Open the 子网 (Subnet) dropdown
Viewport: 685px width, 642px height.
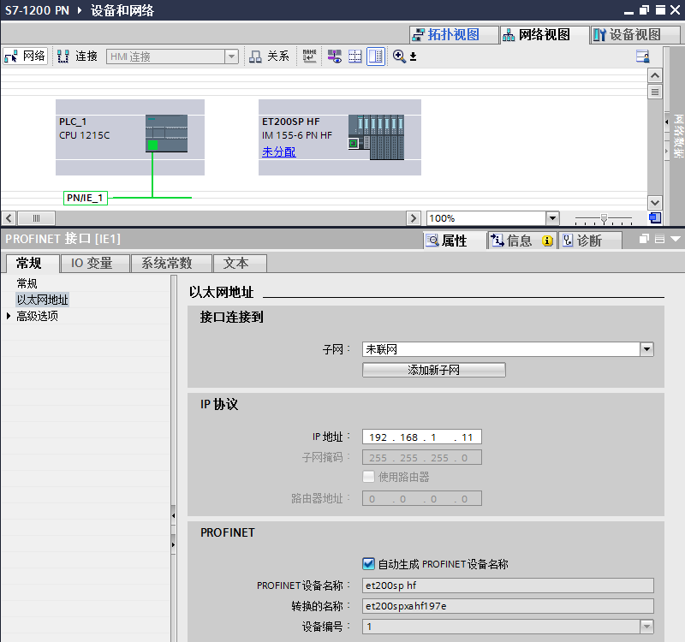click(646, 349)
